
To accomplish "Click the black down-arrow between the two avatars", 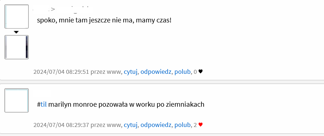I will pos(16,32).
